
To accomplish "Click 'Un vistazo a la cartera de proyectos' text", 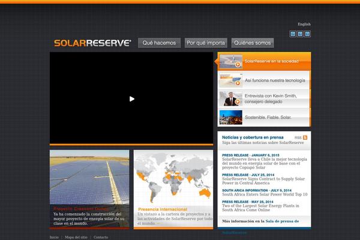I will pos(175,218).
